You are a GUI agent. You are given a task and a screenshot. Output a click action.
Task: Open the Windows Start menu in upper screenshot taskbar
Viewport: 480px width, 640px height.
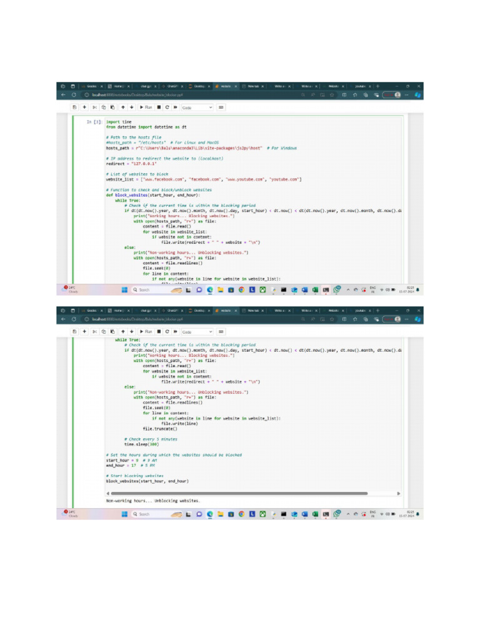(124, 290)
